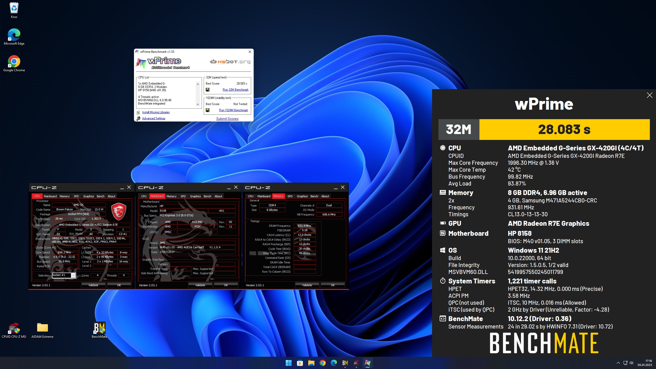Click OK in Memory CPU-Z window
This screenshot has height=369, width=656.
(x=333, y=285)
